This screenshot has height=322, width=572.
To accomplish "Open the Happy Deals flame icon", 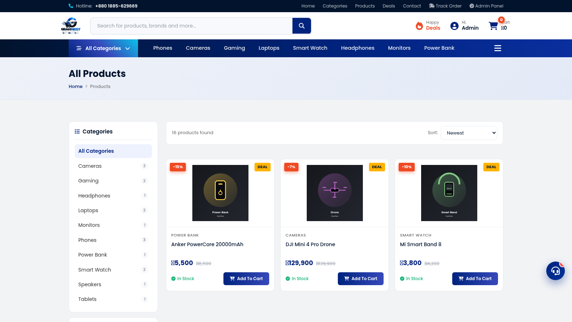I will tap(419, 26).
